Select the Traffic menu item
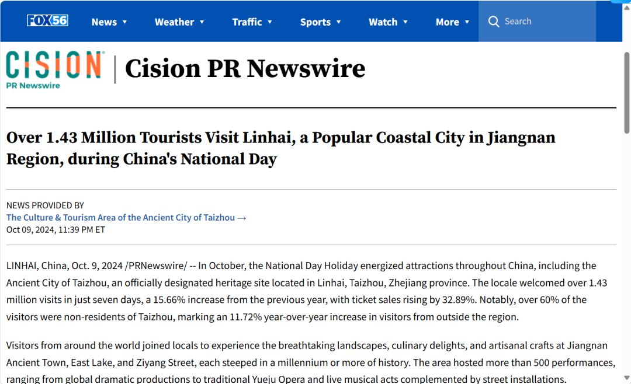631x384 pixels. click(247, 22)
